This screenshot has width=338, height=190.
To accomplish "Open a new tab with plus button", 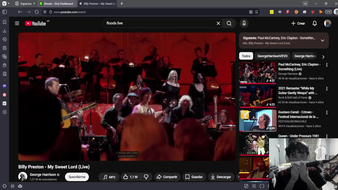I will click(x=121, y=4).
